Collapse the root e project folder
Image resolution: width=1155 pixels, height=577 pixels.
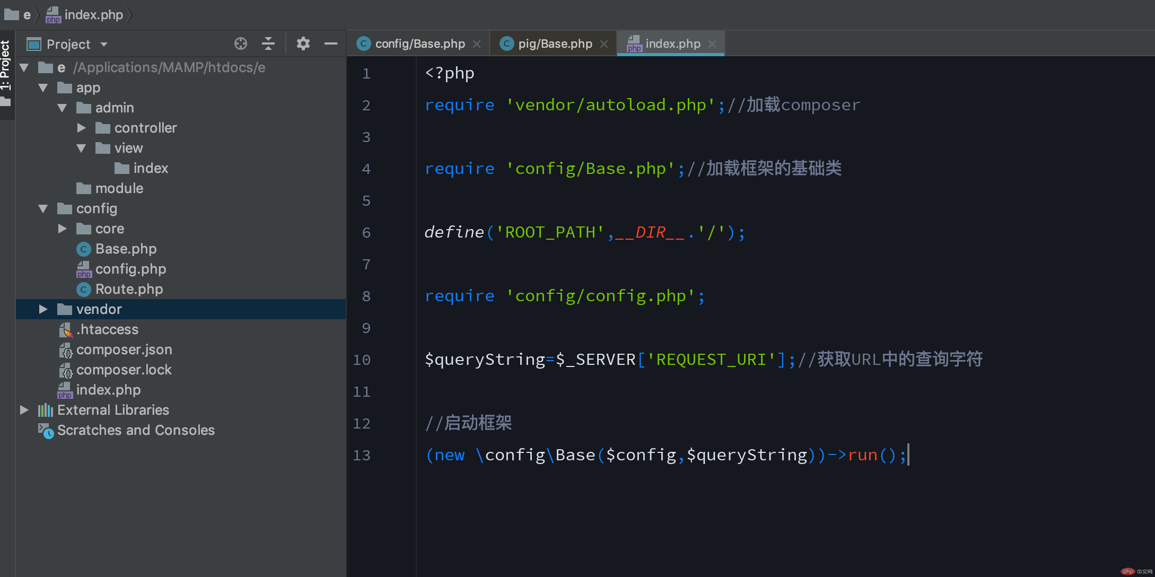click(24, 67)
